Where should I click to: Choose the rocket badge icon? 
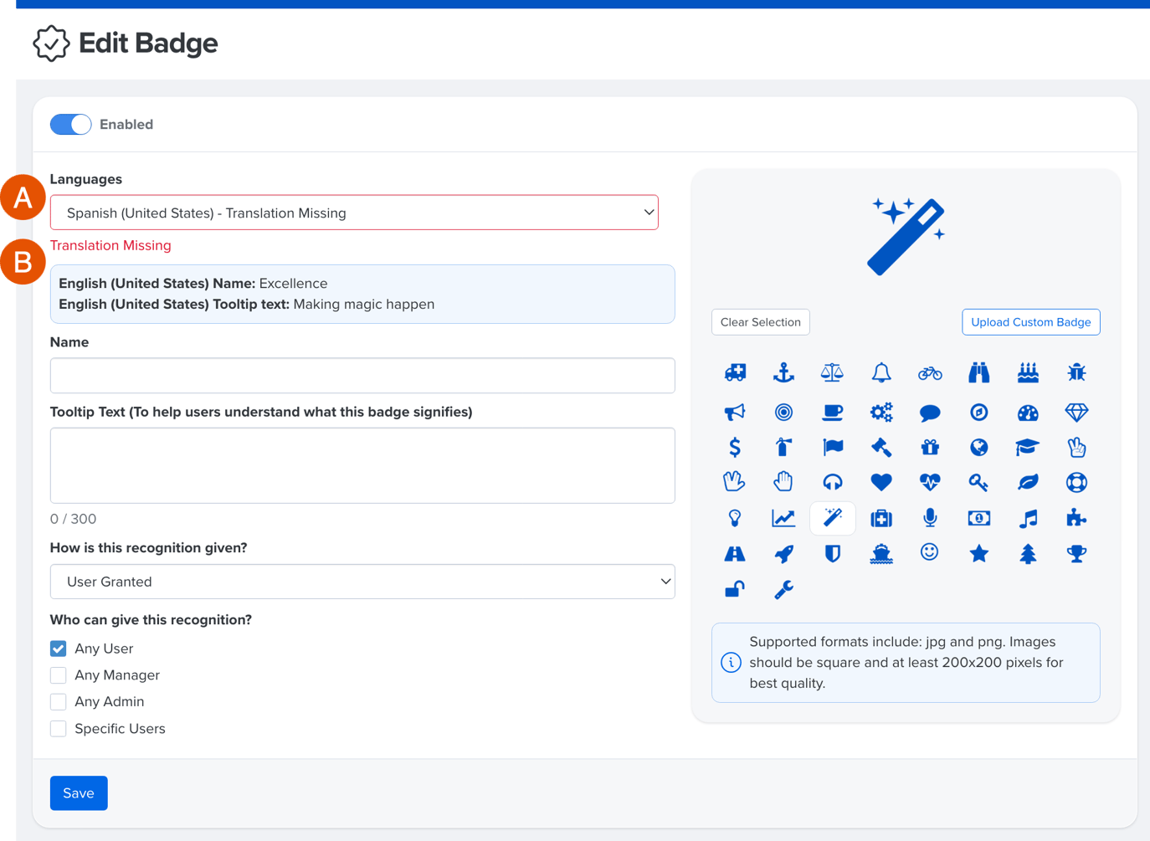783,553
